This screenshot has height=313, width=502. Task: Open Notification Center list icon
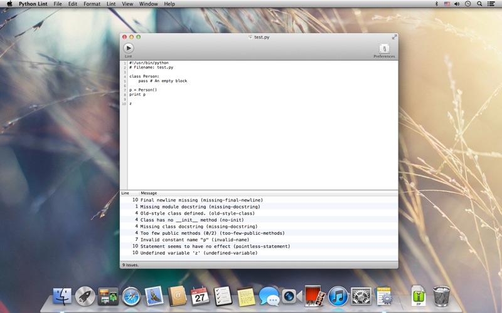(x=491, y=4)
